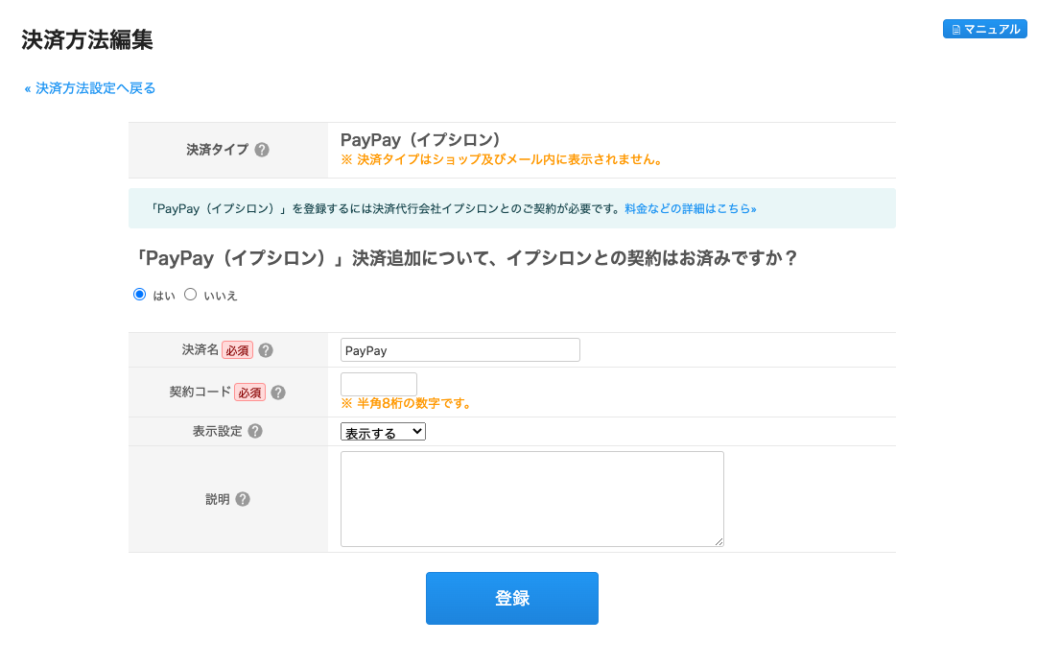Focus the 契約コード input box

pos(379,384)
